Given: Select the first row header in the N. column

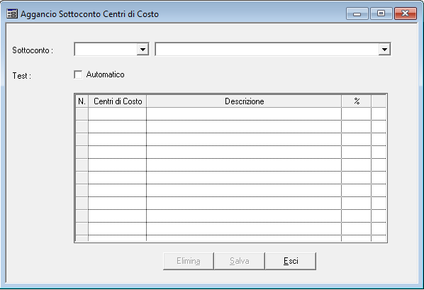Looking at the screenshot, I should pos(82,114).
